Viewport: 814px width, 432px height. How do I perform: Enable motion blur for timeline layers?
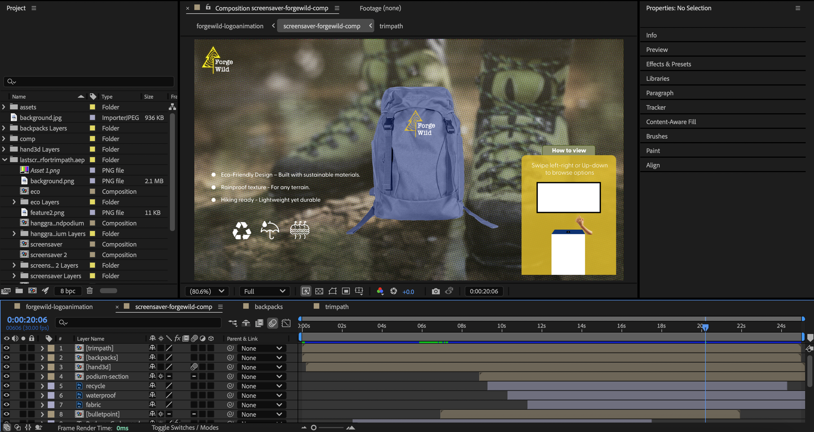point(272,323)
